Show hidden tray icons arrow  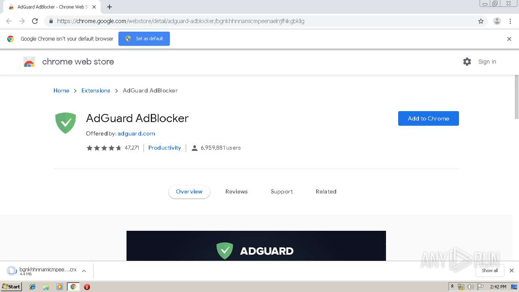tap(452, 287)
